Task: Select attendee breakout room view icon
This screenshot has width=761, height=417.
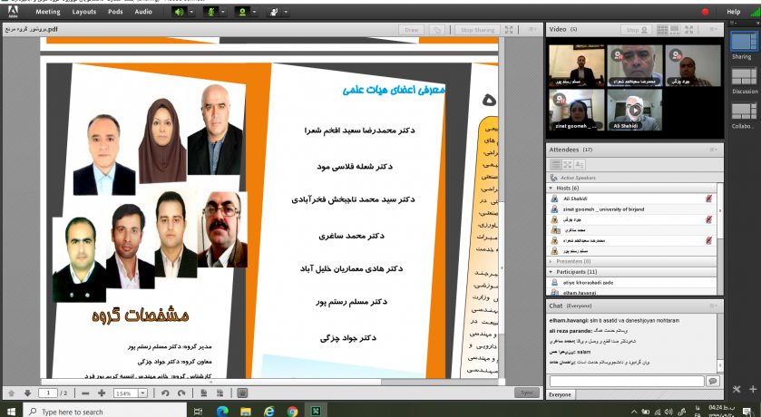Action: (568, 165)
